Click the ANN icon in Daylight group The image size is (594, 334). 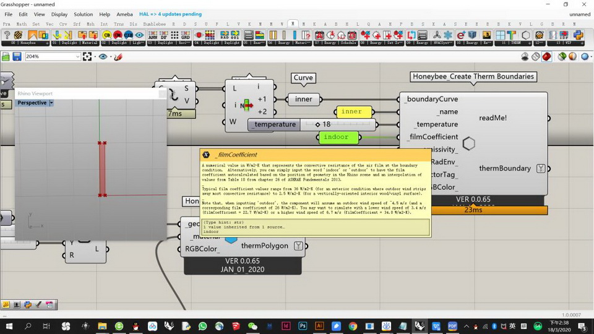[x=152, y=35]
